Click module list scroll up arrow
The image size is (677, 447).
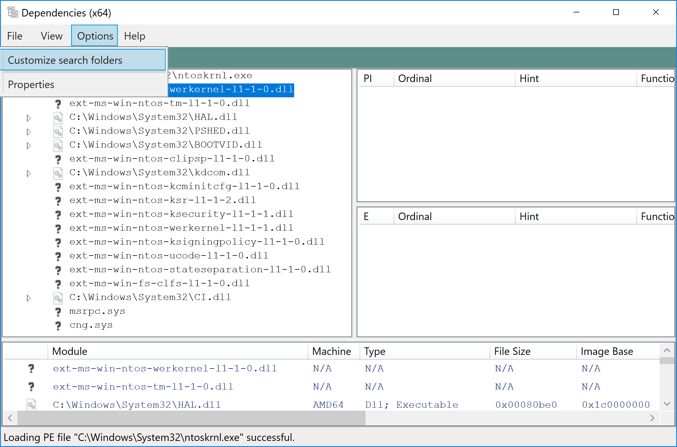[667, 350]
